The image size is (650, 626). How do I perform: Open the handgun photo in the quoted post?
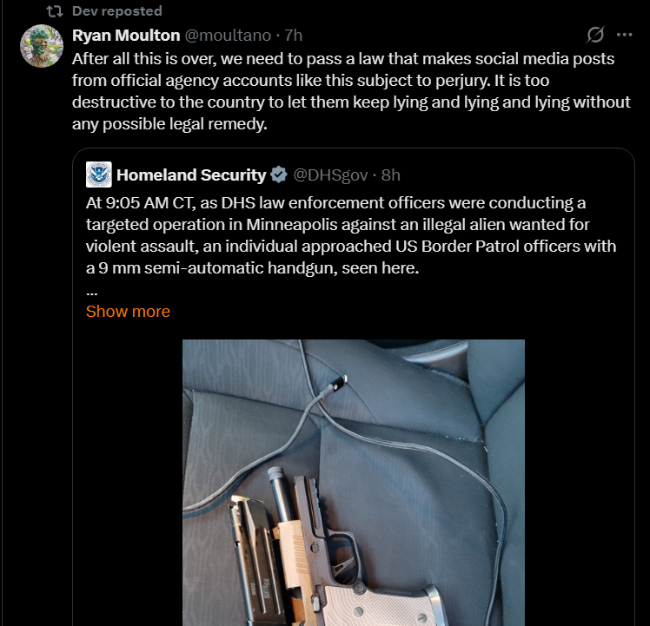[x=354, y=483]
